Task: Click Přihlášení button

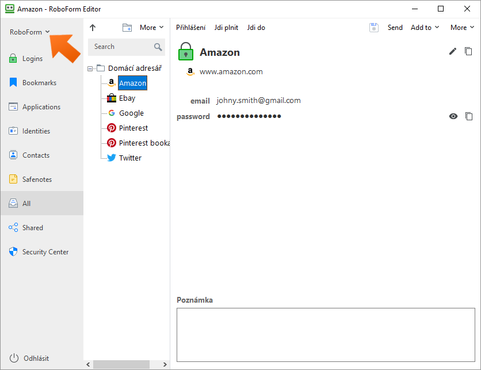Action: pyautogui.click(x=190, y=28)
